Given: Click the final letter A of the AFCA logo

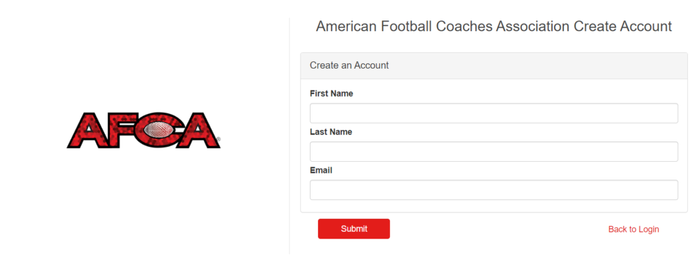Looking at the screenshot, I should 198,131.
